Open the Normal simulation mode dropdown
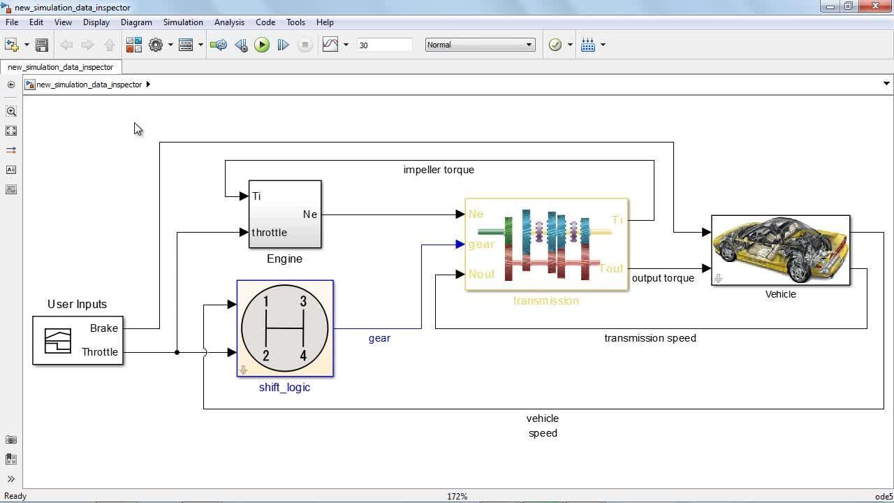 click(480, 45)
